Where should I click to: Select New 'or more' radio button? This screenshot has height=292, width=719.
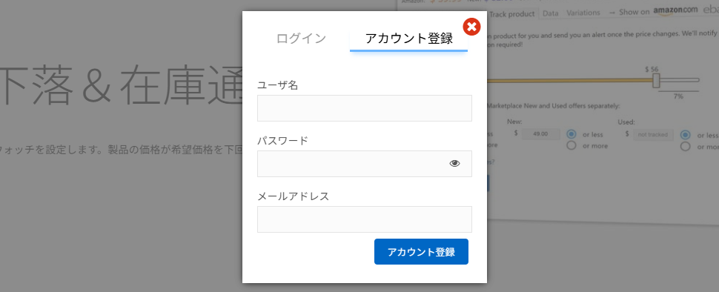pos(571,146)
